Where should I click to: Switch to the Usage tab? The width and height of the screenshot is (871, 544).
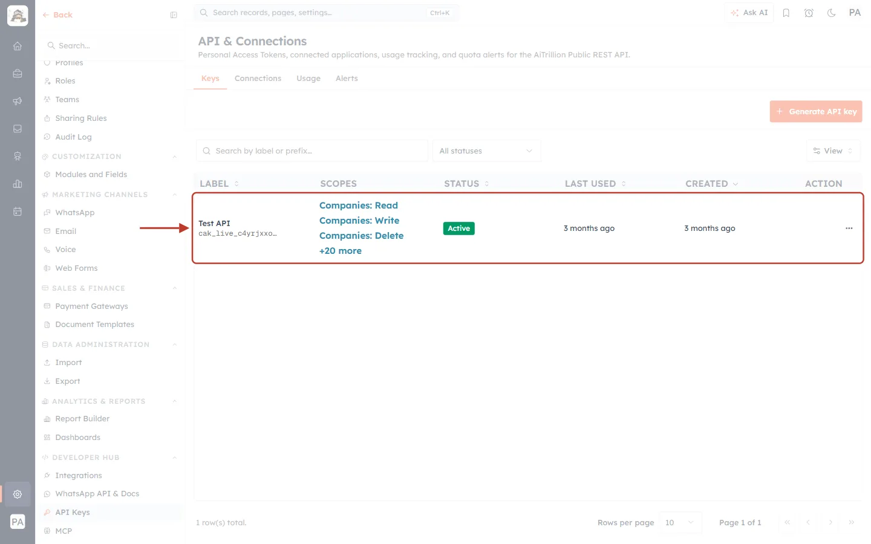point(308,79)
